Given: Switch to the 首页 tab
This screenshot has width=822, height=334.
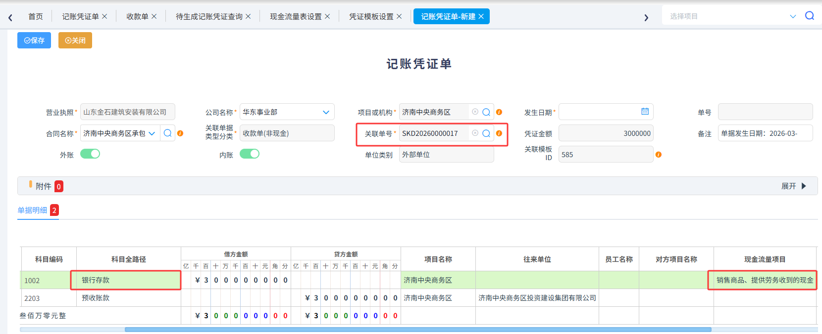Looking at the screenshot, I should [x=36, y=16].
